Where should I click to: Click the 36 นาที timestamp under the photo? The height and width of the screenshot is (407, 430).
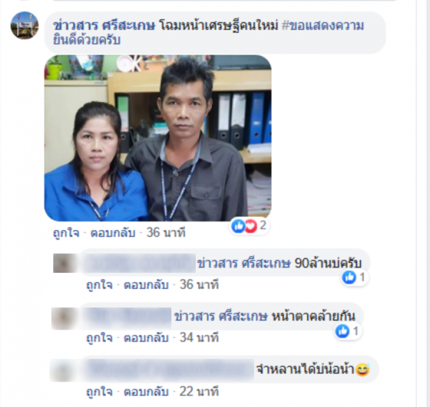point(166,233)
